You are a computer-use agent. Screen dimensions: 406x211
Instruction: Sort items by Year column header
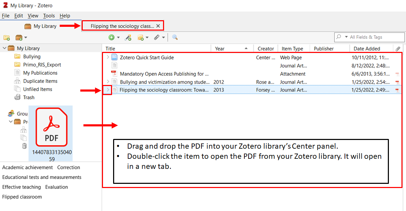coord(220,49)
